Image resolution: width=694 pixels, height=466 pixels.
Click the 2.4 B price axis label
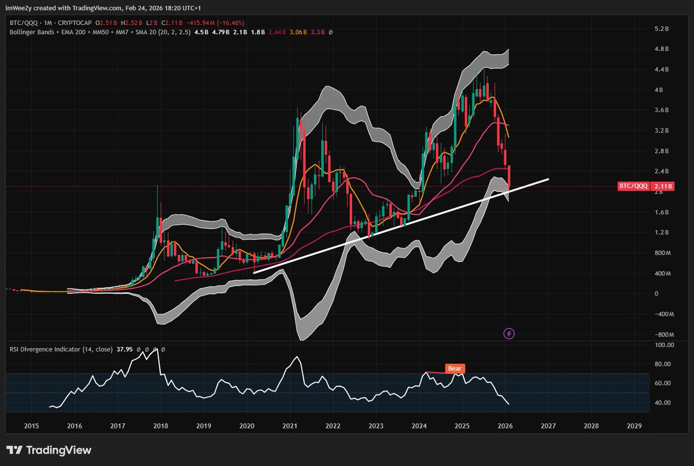662,172
